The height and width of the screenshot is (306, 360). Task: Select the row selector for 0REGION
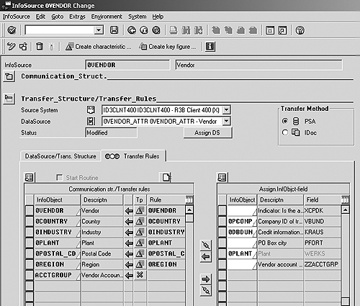(x=30, y=264)
